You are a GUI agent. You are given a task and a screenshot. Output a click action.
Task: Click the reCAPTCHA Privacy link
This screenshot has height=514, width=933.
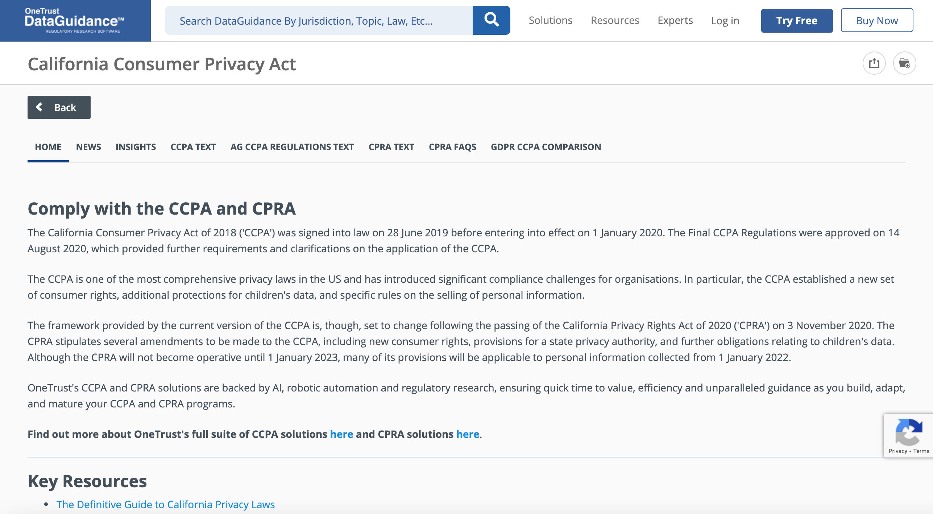pos(897,451)
